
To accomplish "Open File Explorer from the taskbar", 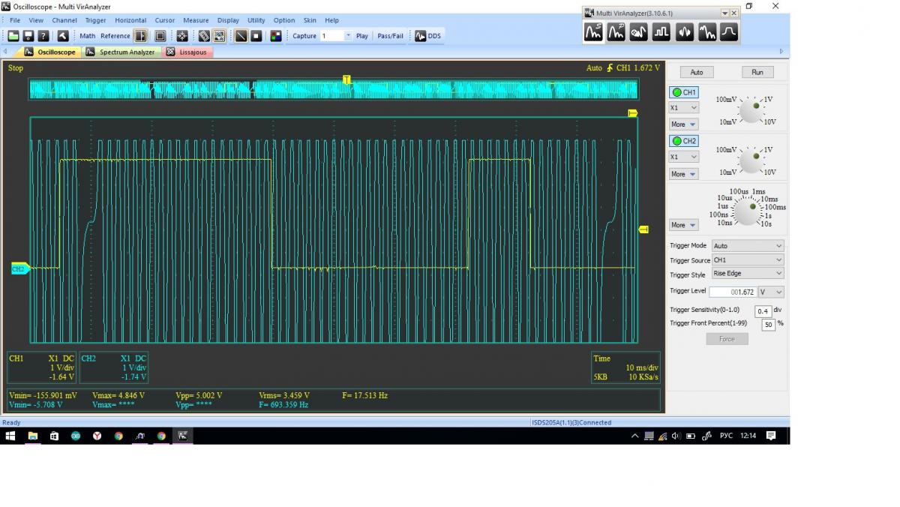I will [x=32, y=436].
